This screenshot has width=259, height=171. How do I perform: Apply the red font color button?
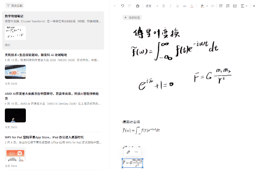click(192, 6)
